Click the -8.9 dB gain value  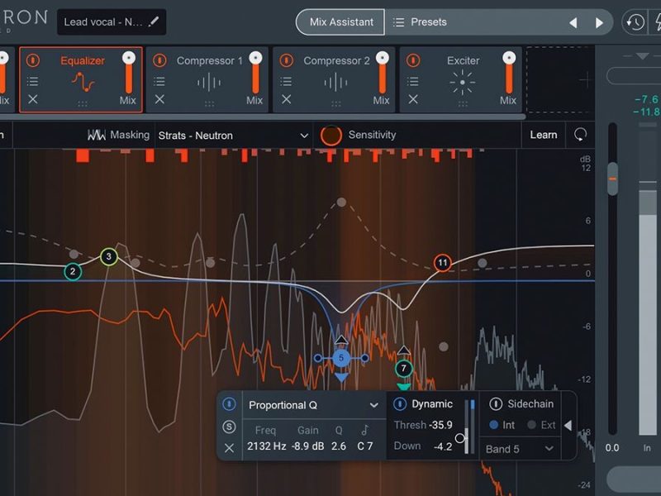(x=307, y=446)
